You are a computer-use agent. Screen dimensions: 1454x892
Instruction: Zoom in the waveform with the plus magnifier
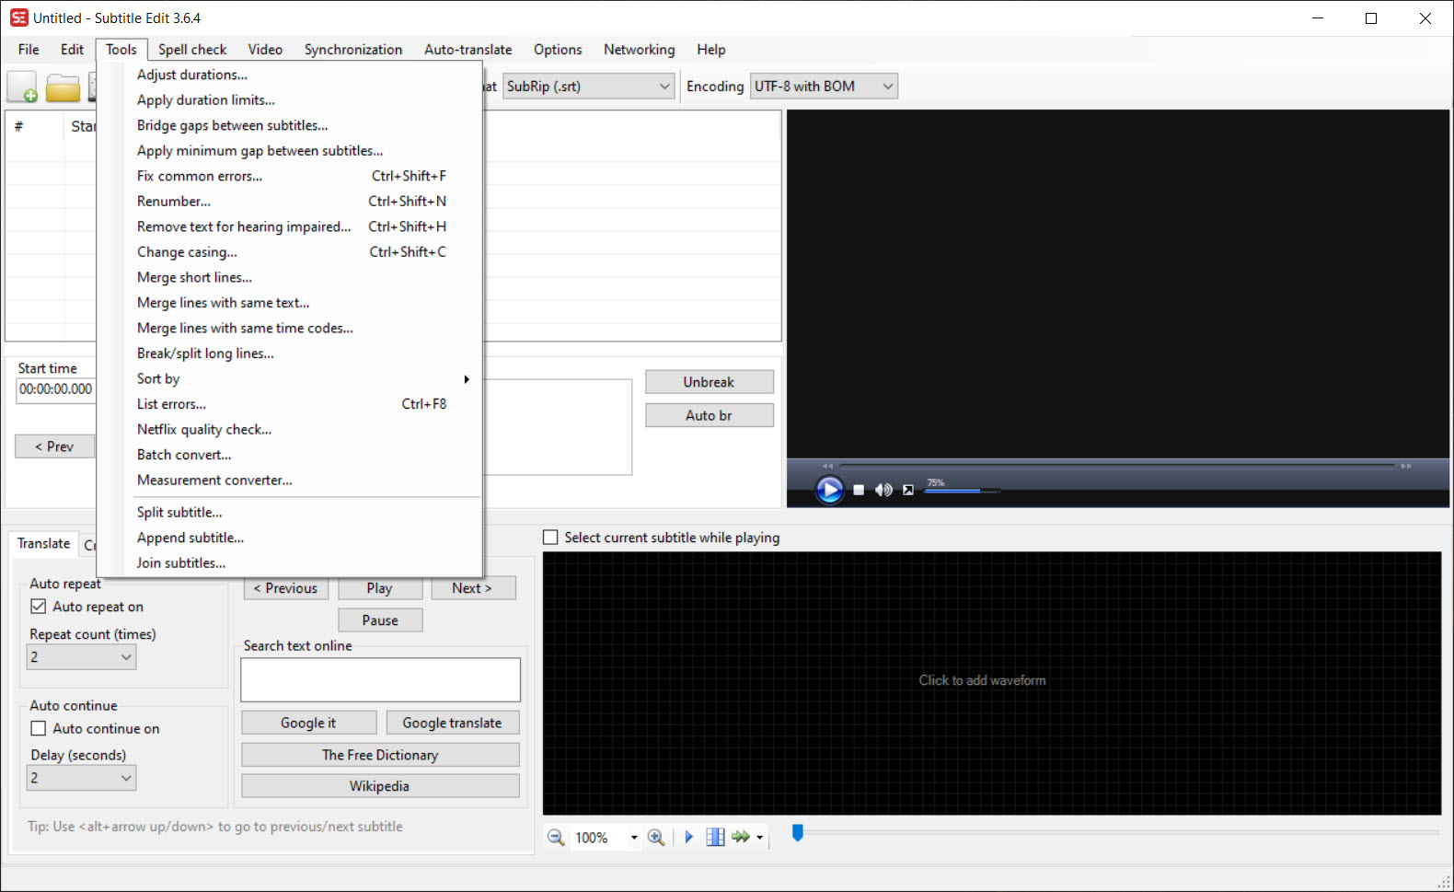click(656, 837)
